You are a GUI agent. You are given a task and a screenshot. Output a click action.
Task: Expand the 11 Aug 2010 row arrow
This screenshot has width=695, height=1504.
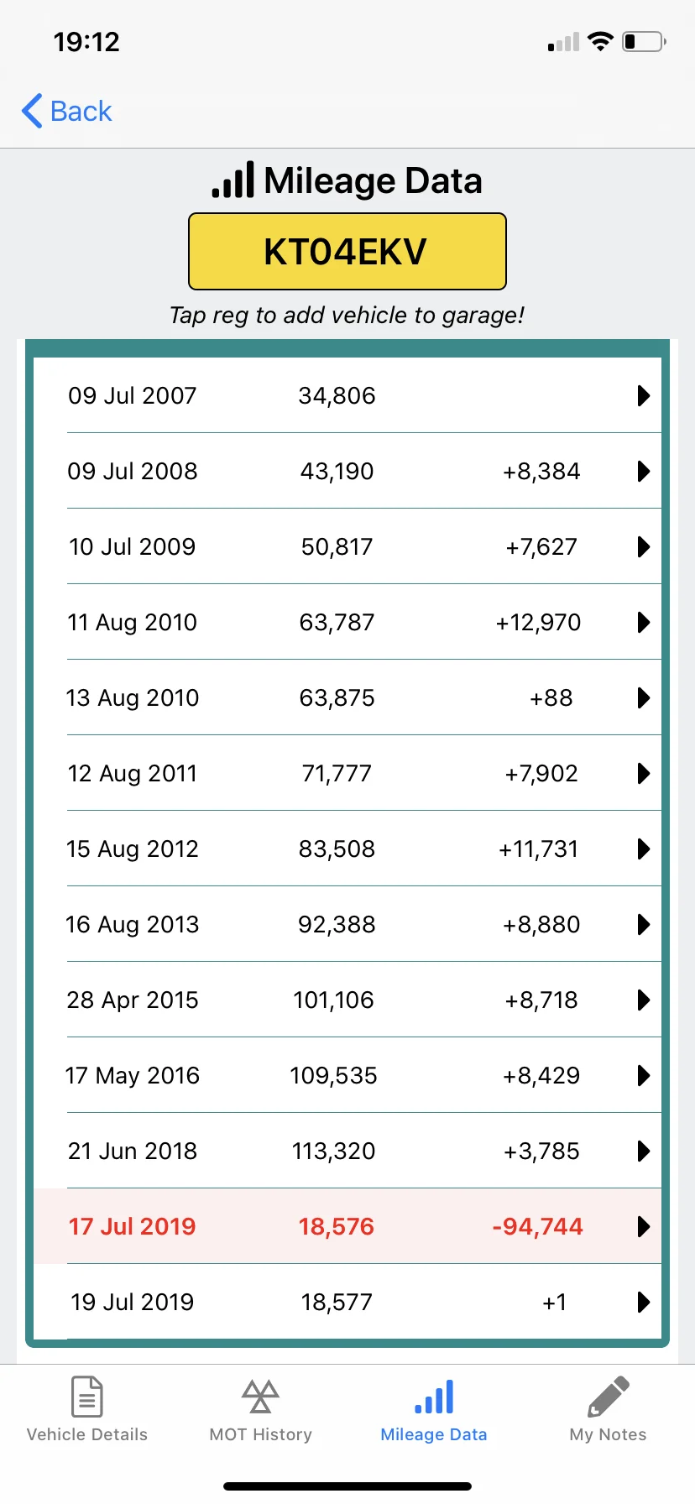(x=644, y=622)
